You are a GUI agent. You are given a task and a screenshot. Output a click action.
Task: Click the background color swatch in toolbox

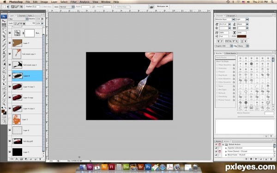(x=5, y=113)
